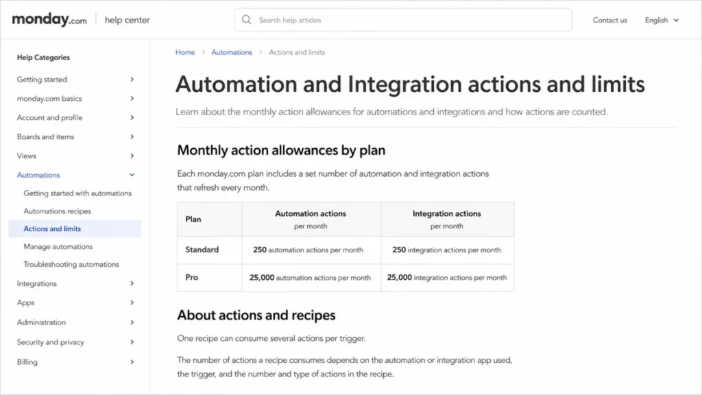Open Security and privacy category
The height and width of the screenshot is (395, 702).
click(x=50, y=342)
